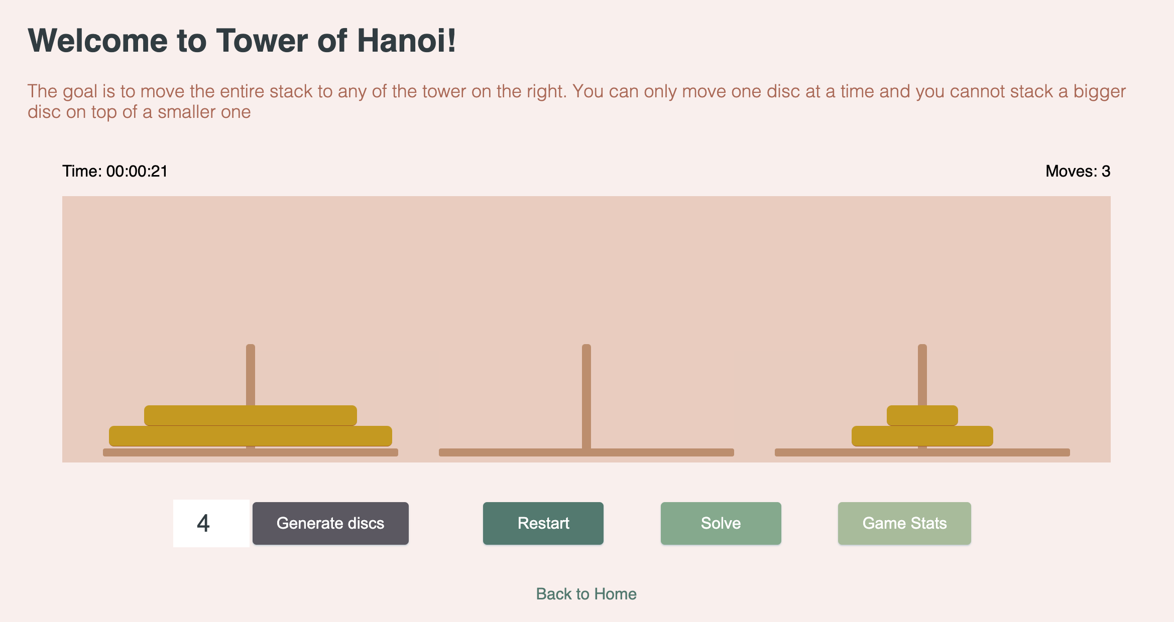Click the left tower peg above discs
Image resolution: width=1174 pixels, height=622 pixels.
pos(251,375)
